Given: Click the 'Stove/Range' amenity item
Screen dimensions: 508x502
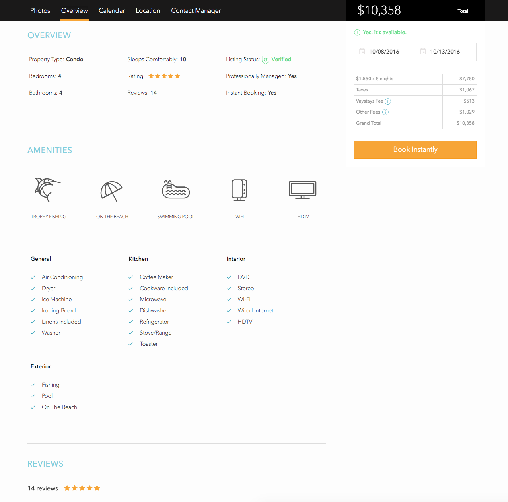Looking at the screenshot, I should point(156,333).
